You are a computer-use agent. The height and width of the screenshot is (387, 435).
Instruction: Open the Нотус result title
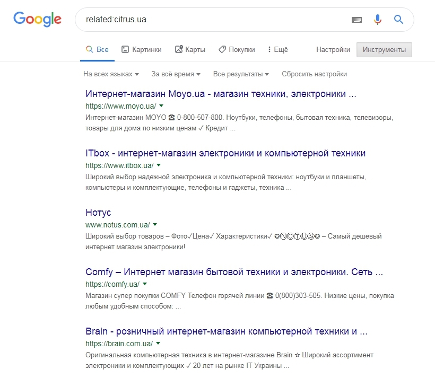[x=98, y=213]
